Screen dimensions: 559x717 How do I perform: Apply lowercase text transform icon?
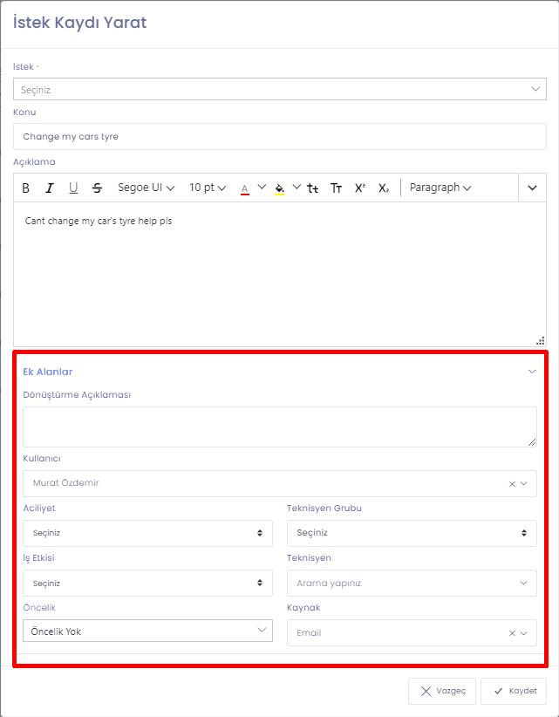pyautogui.click(x=312, y=188)
